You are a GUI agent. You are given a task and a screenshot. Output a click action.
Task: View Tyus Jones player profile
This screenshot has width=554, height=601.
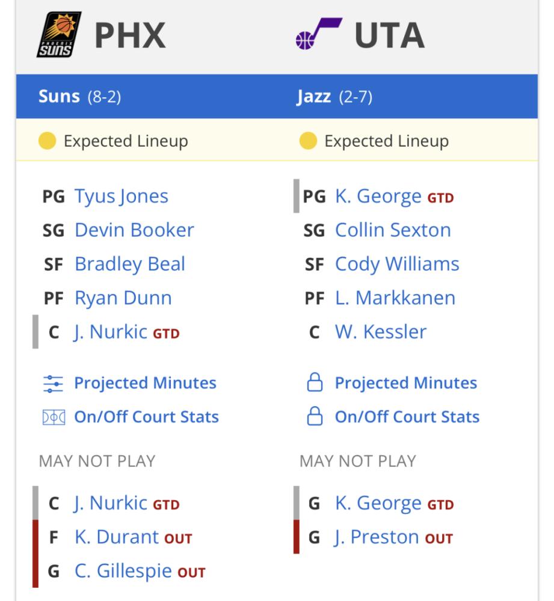122,197
